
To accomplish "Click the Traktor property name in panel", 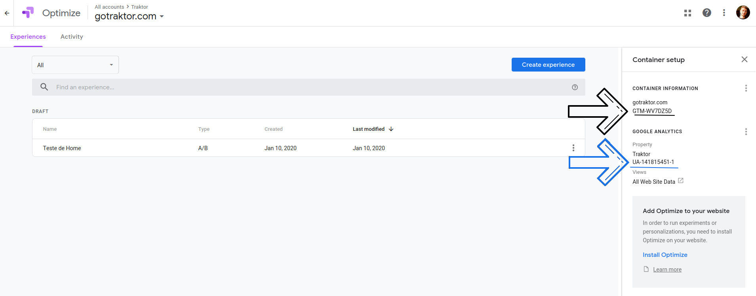I will [641, 154].
